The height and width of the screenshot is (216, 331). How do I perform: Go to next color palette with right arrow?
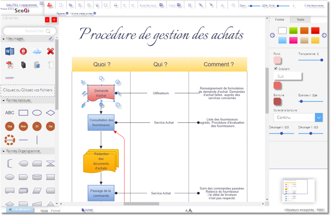point(324,35)
